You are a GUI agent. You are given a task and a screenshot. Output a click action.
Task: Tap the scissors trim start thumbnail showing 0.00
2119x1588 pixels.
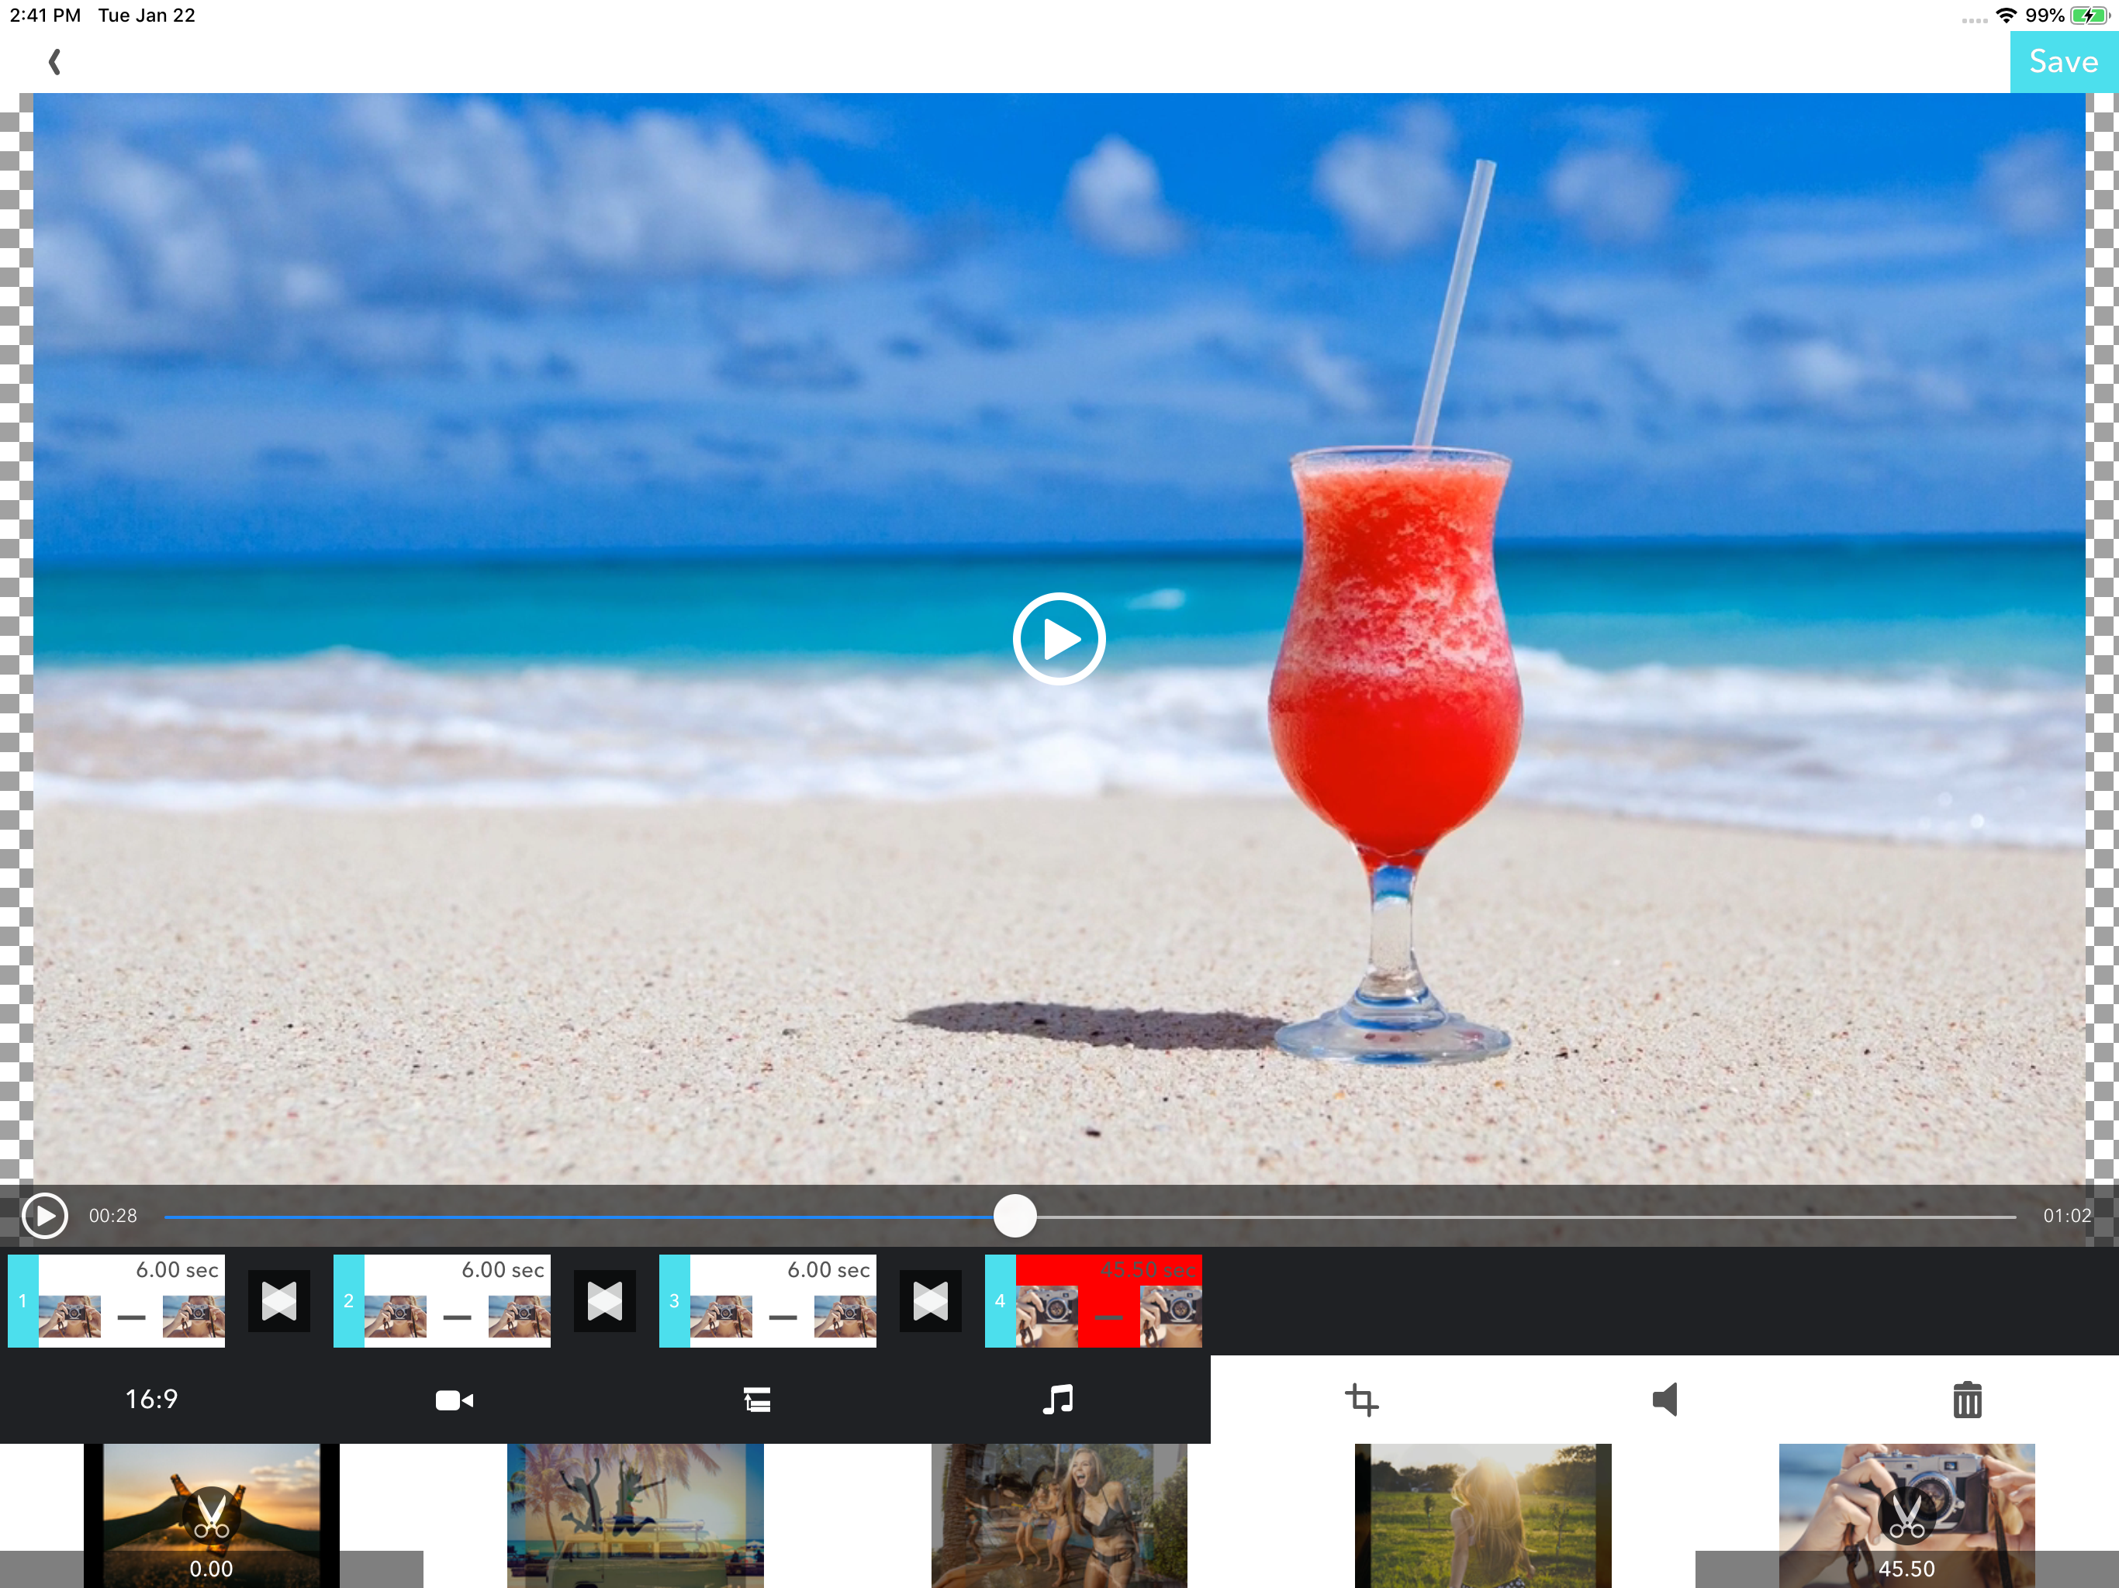click(x=212, y=1515)
